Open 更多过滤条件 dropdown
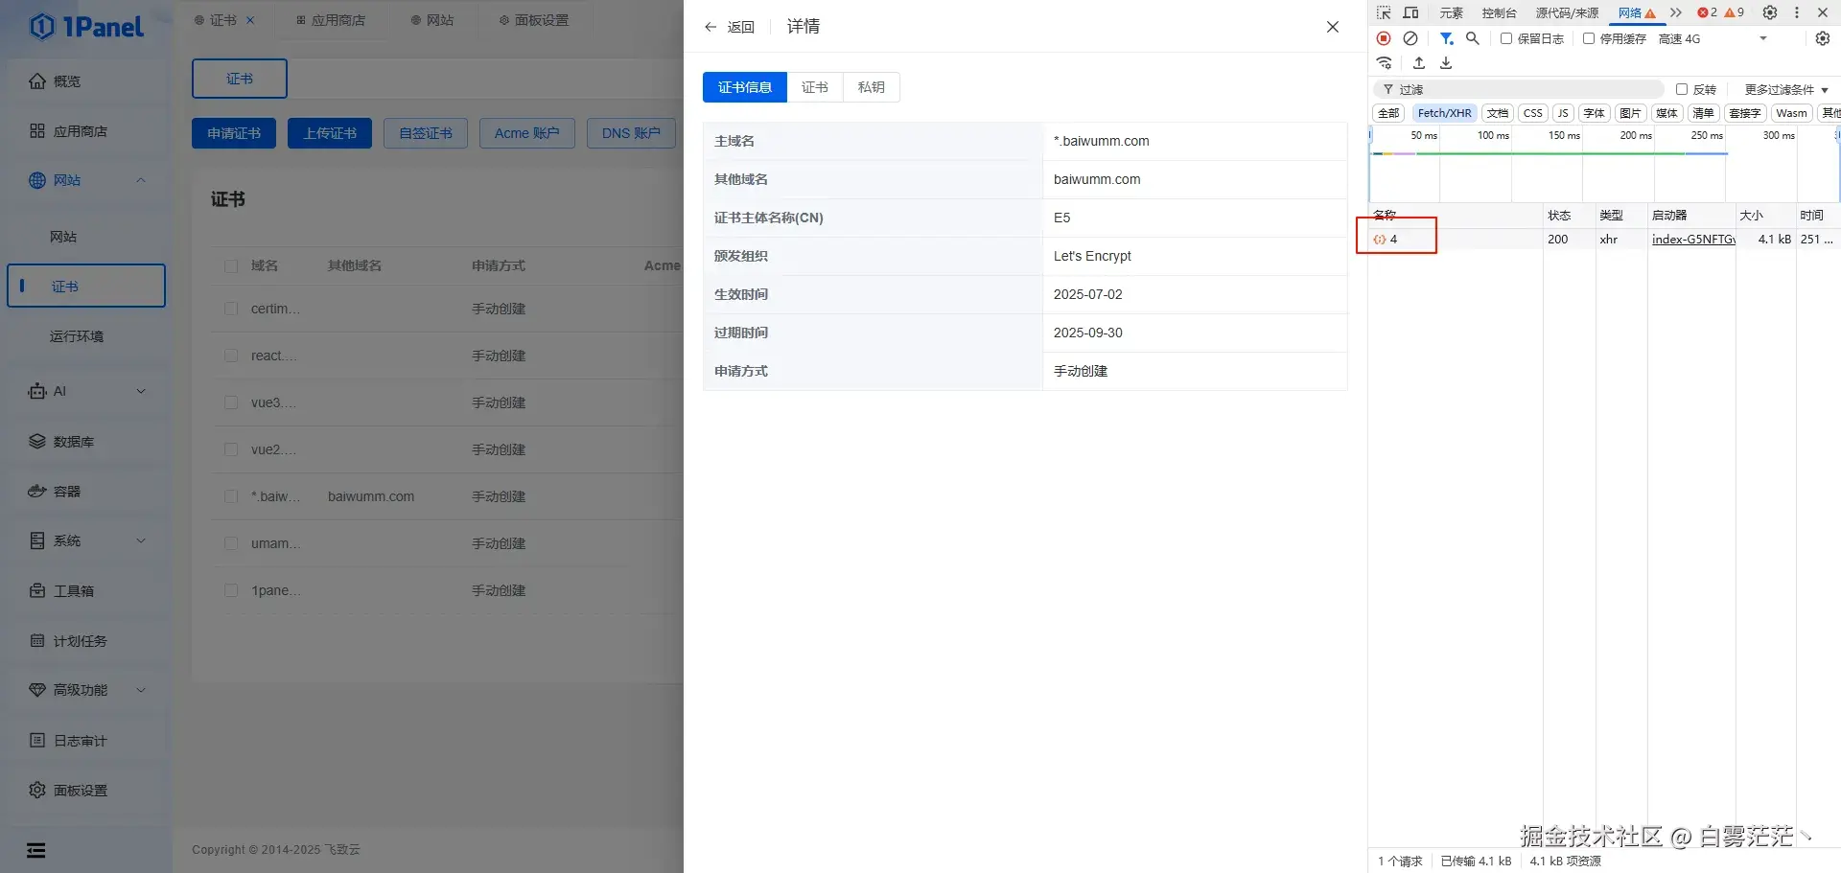Screen dimensions: 1841x873 coord(1785,89)
